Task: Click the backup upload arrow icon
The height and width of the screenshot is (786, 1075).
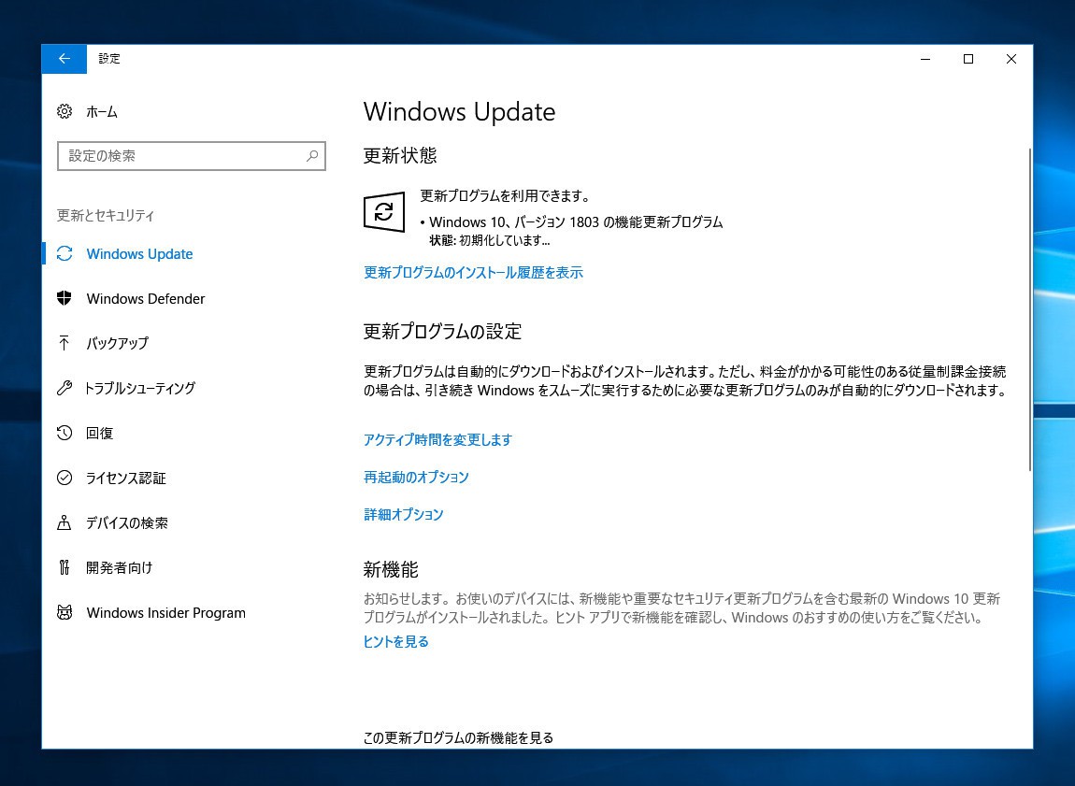Action: (64, 343)
